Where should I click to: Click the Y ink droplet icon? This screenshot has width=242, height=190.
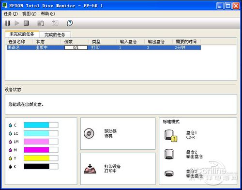coord(10,158)
